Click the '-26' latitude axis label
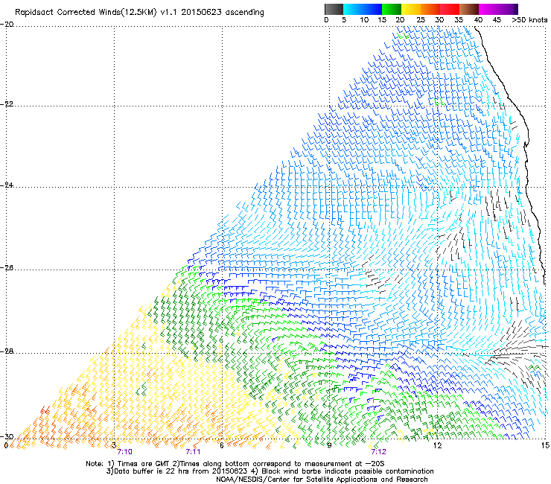 click(x=7, y=268)
